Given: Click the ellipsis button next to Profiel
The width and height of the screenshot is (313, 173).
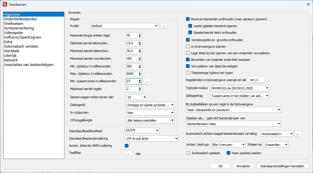Looking at the screenshot, I should (164, 26).
